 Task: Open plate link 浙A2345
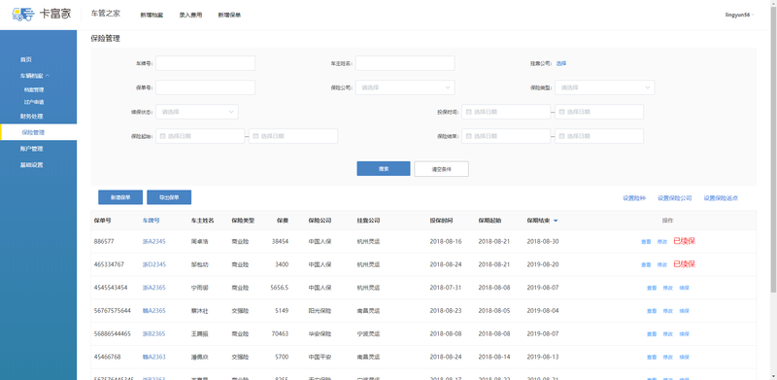154,242
